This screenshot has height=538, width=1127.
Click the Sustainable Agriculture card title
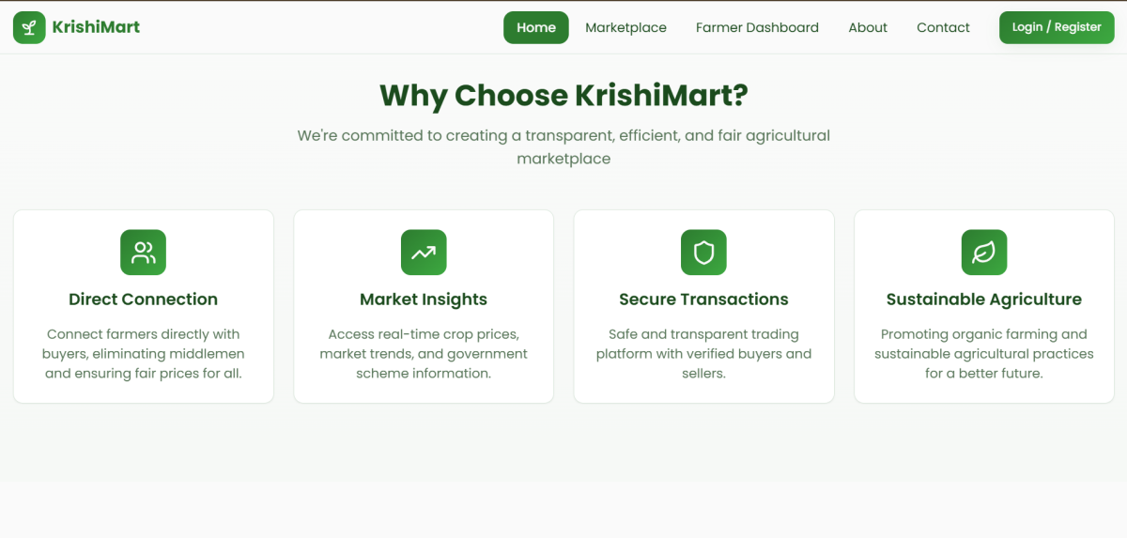[x=983, y=300]
